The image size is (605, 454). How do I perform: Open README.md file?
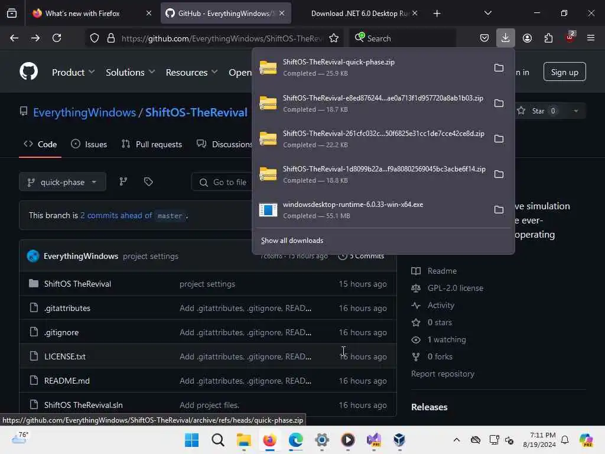click(67, 381)
